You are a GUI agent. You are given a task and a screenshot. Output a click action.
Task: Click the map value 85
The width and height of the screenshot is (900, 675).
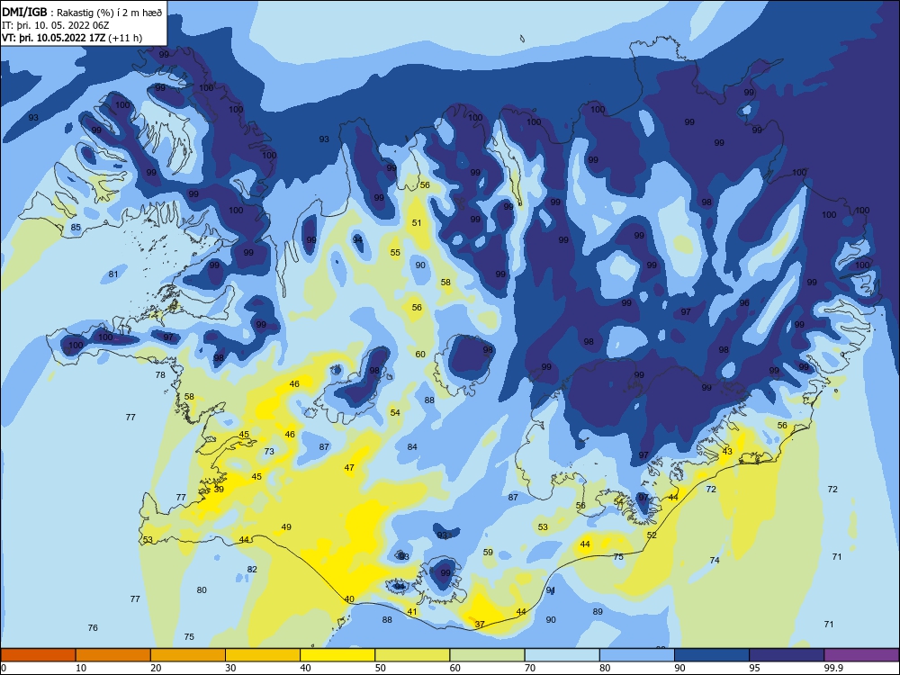[76, 228]
